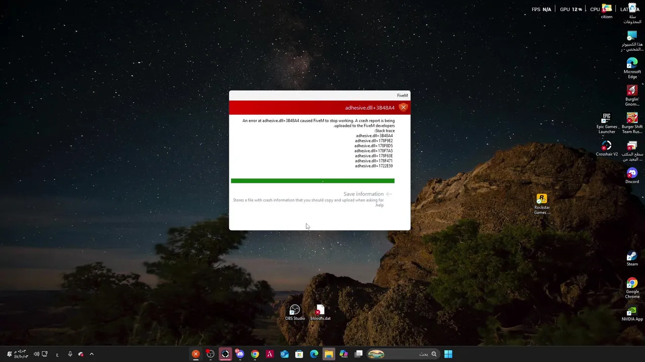This screenshot has height=362, width=645.
Task: Open the Recycle Bin desktop icon
Action: 632,13
